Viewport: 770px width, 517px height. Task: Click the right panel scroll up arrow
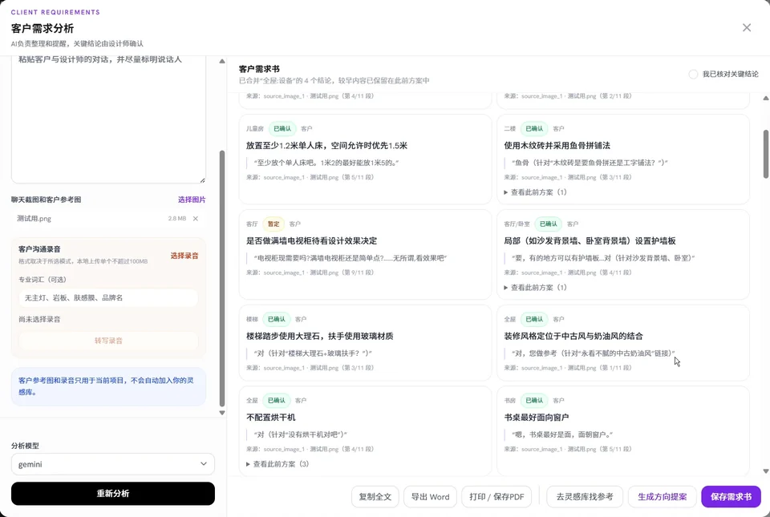point(765,98)
